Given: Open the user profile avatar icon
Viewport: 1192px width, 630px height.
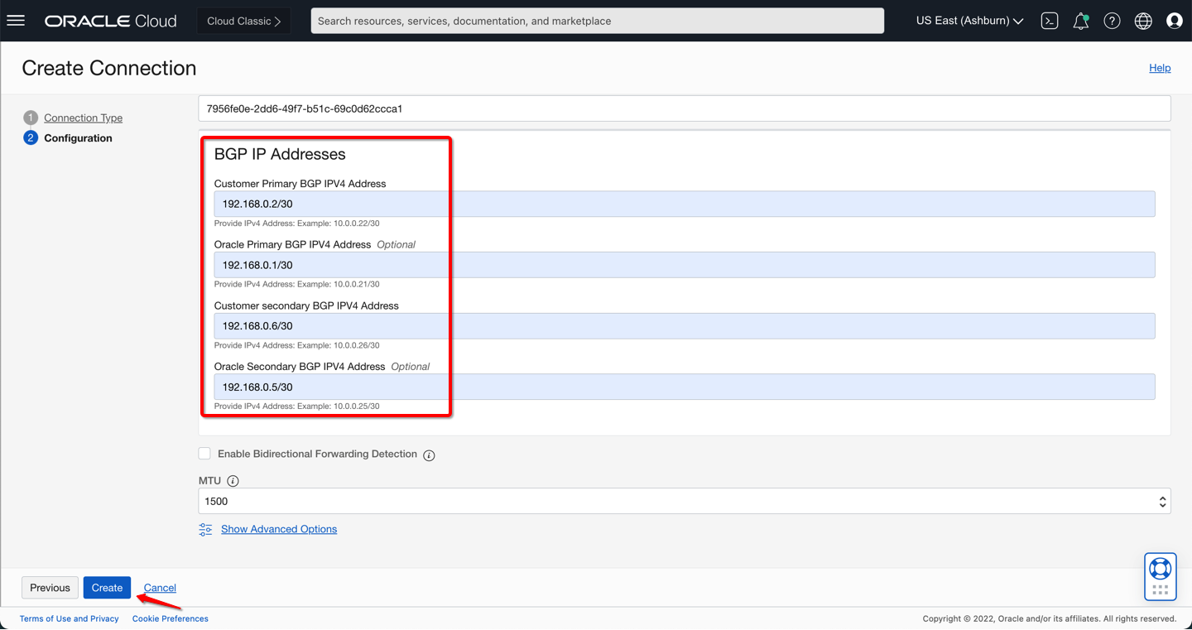Looking at the screenshot, I should 1175,21.
